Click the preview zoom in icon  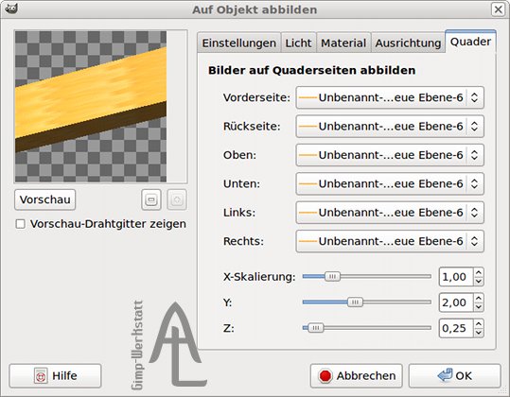[177, 199]
